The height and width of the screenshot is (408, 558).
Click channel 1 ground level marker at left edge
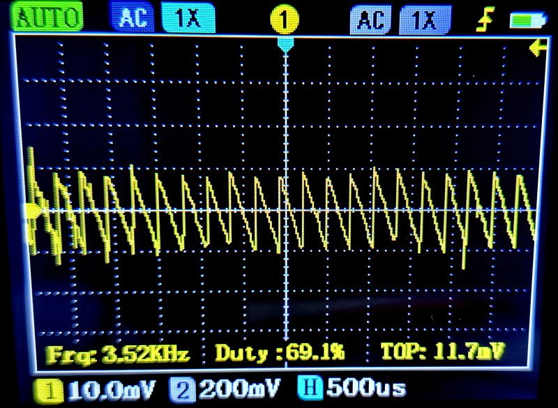click(33, 209)
